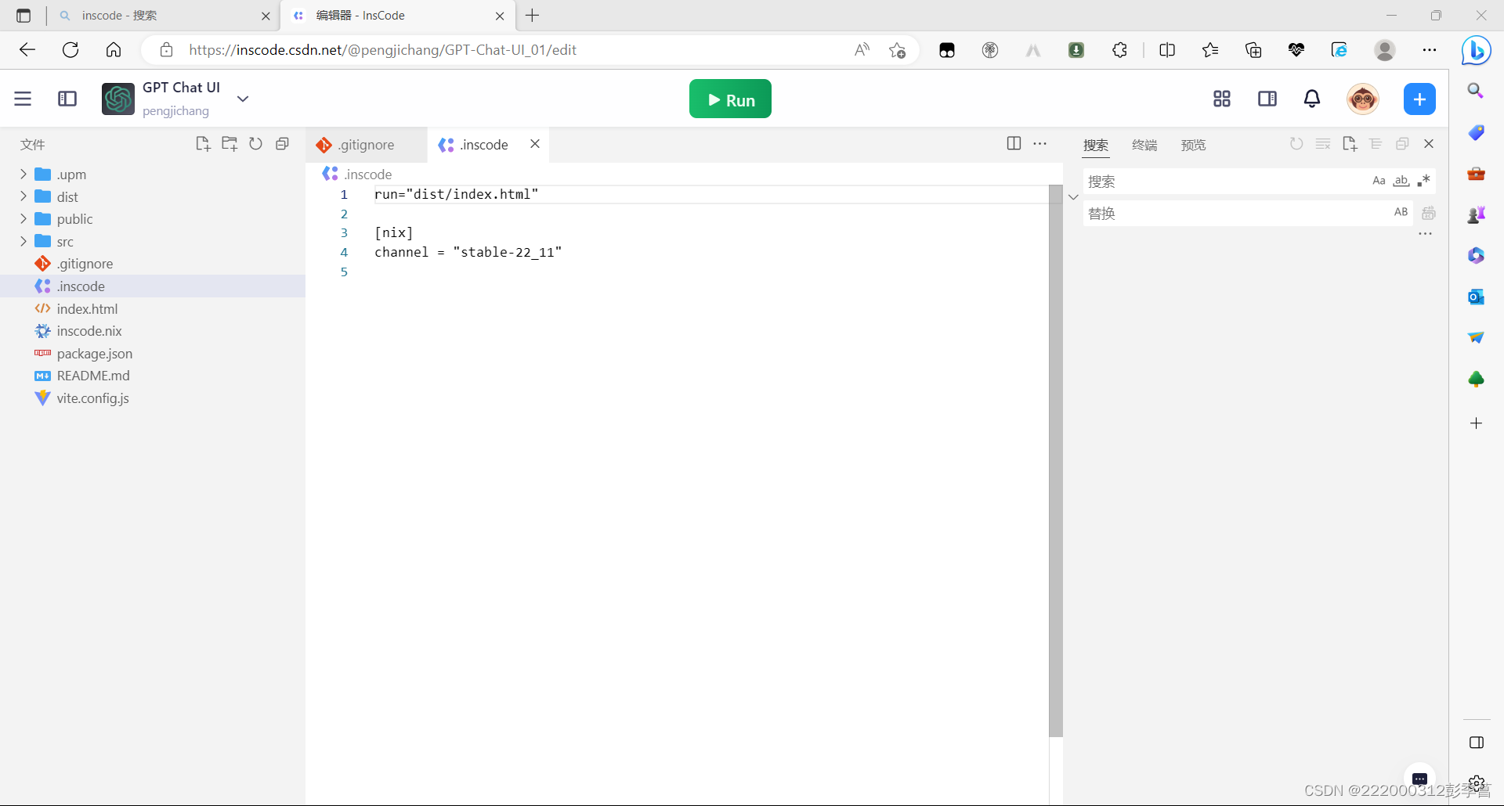Toggle match whole word in search
This screenshot has height=806, width=1504.
pos(1401,181)
